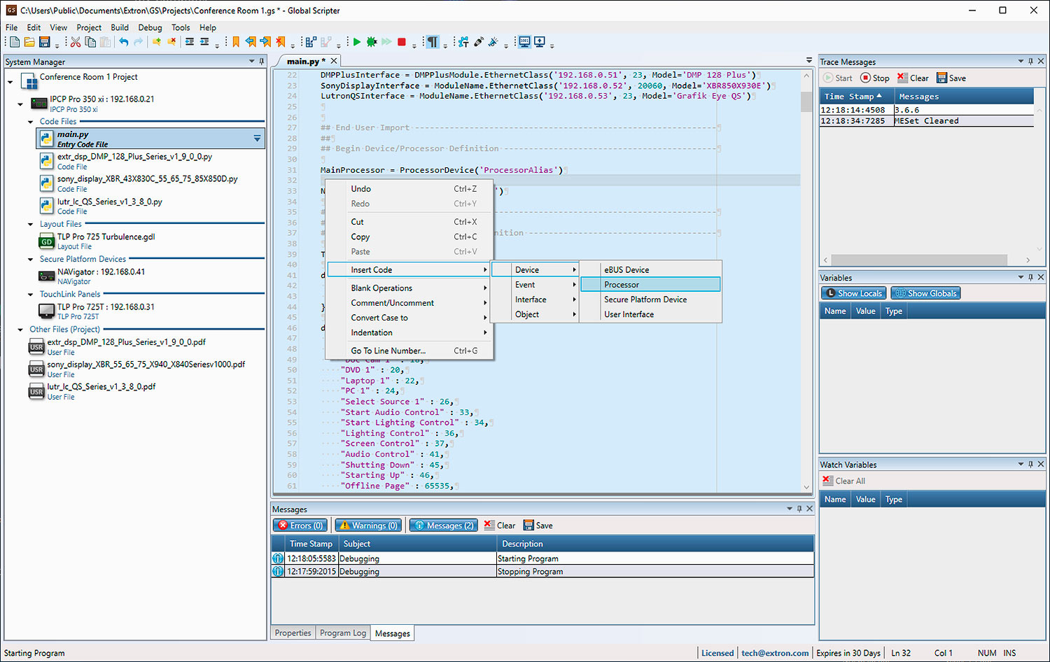Click Save in the Messages panel
Image resolution: width=1050 pixels, height=662 pixels.
(x=538, y=526)
